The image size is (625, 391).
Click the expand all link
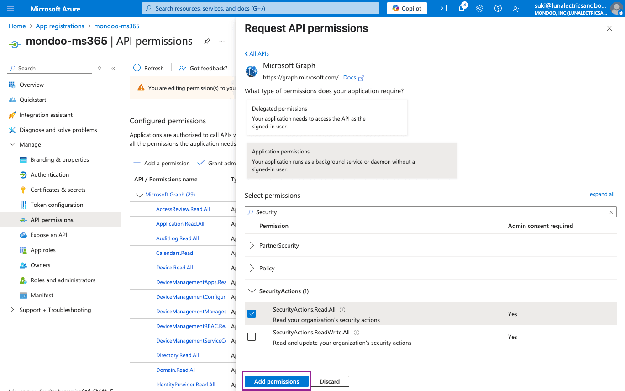(x=602, y=194)
